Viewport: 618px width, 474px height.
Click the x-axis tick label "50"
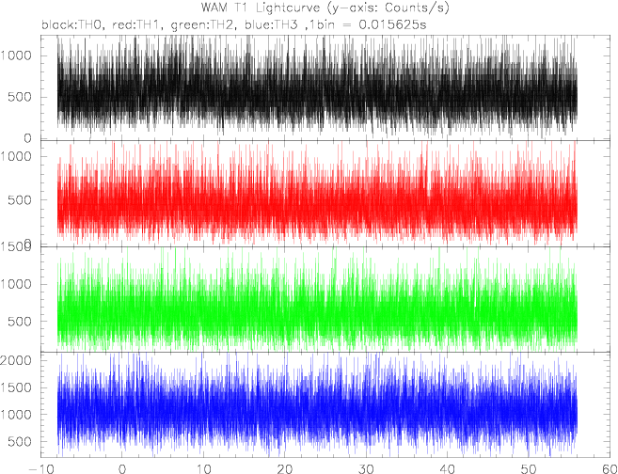pos(530,468)
